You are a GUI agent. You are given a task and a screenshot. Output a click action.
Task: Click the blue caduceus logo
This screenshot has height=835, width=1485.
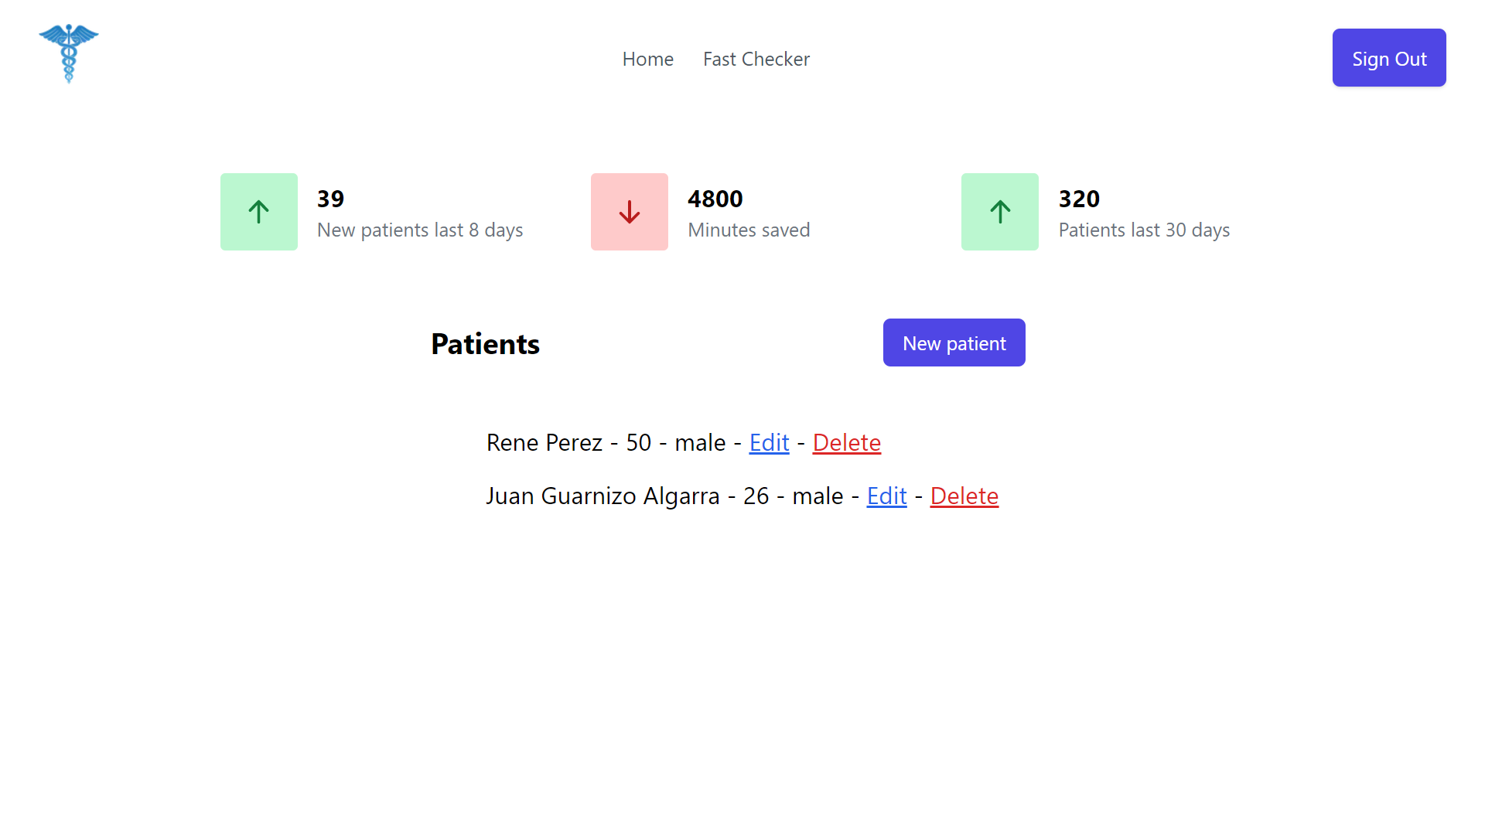point(69,53)
